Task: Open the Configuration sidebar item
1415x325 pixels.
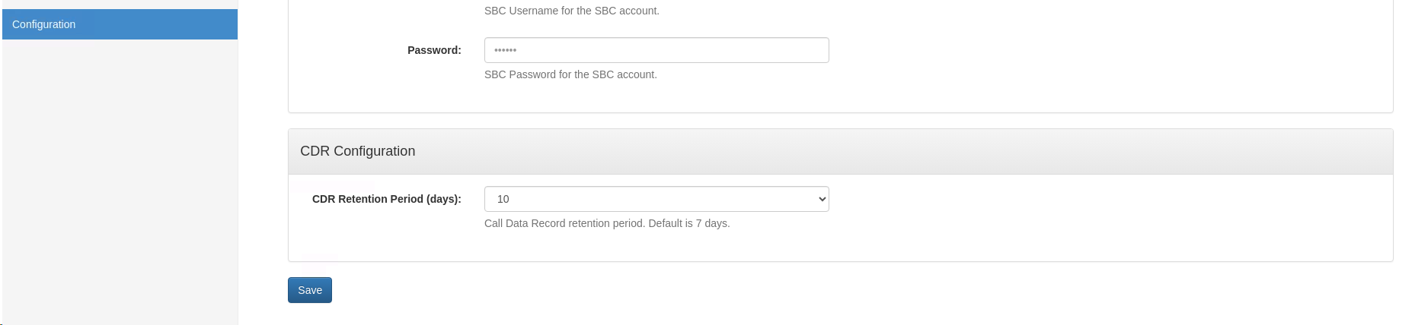Action: [x=120, y=24]
